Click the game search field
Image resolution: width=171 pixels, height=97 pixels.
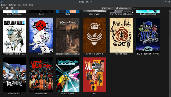tap(151, 8)
